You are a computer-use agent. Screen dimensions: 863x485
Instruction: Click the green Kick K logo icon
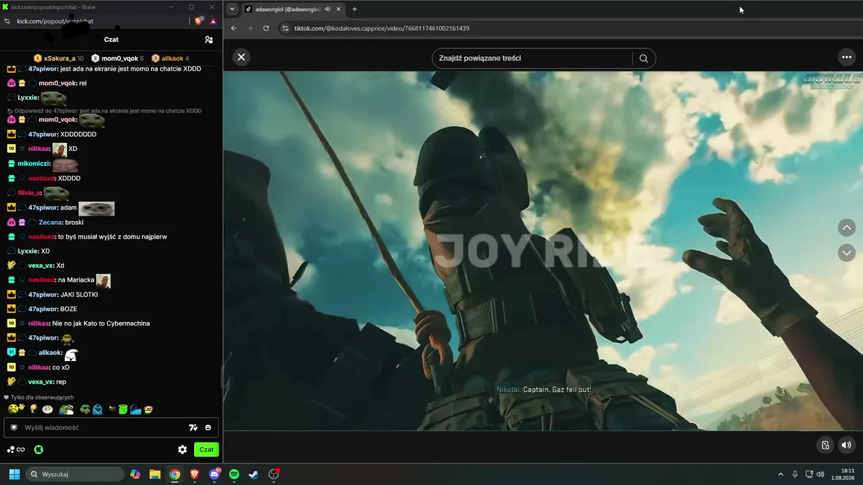pyautogui.click(x=39, y=449)
